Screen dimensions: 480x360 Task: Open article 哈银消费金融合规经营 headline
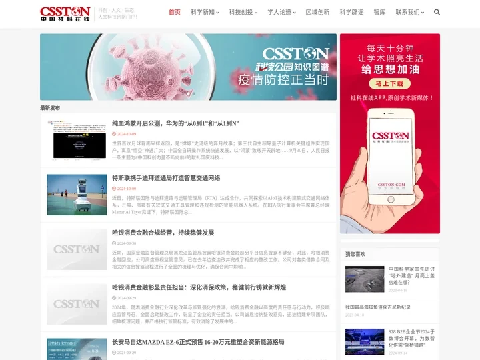tap(163, 233)
